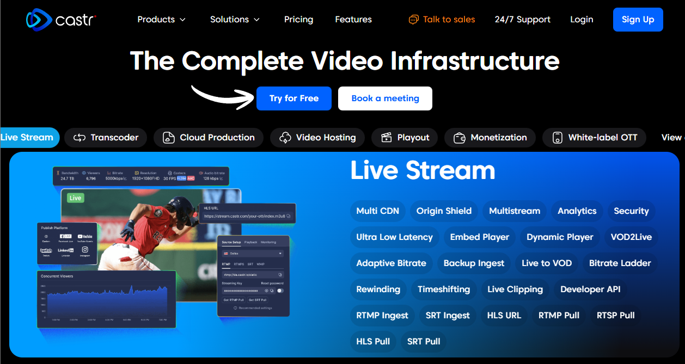Click the Video Hosting cloud icon

tap(284, 138)
